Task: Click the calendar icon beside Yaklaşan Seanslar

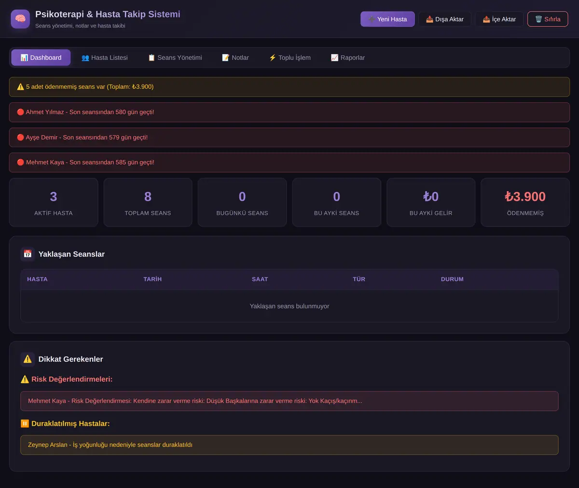Action: coord(28,254)
